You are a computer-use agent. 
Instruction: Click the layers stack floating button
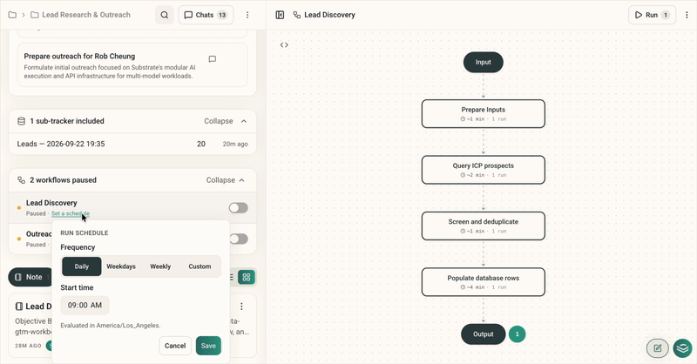click(x=683, y=348)
